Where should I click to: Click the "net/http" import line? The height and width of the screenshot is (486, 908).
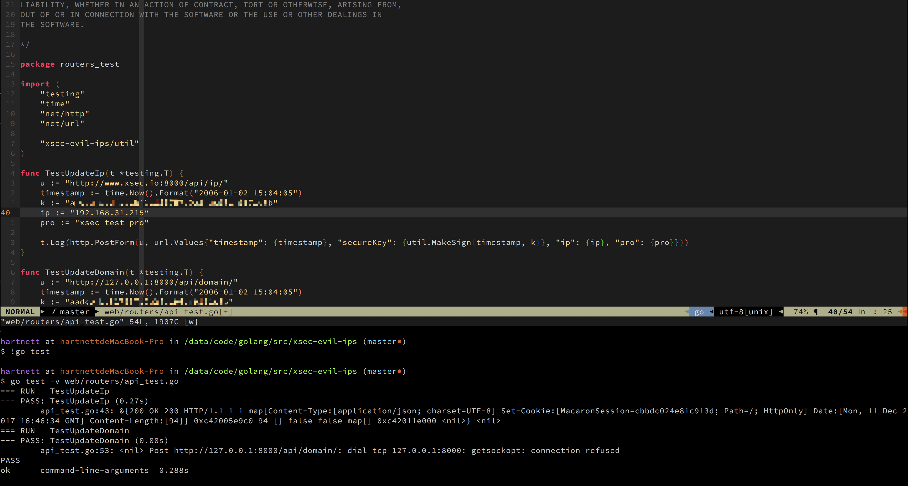tap(65, 113)
